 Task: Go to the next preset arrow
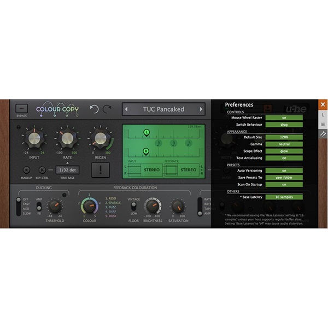tap(201, 109)
